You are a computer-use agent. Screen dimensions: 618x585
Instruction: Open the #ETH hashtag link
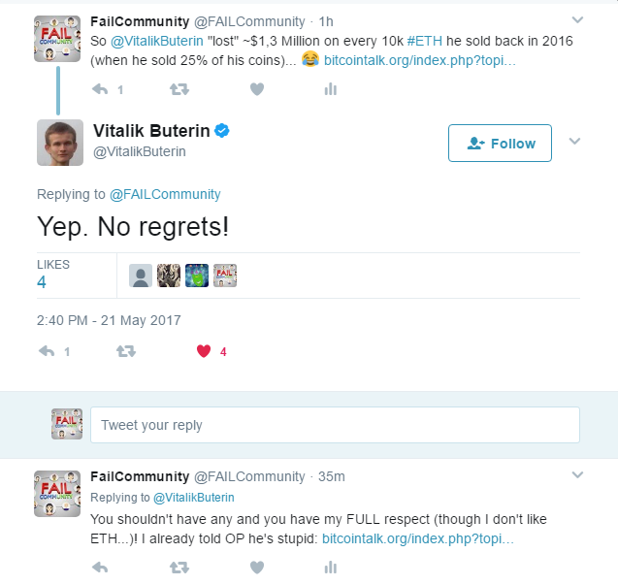pyautogui.click(x=425, y=41)
